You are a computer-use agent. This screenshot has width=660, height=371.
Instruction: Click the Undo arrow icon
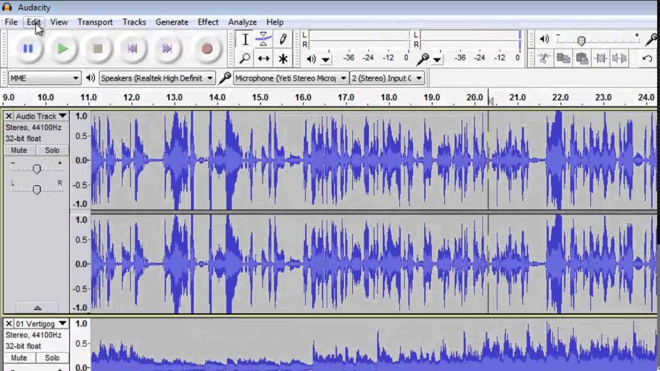click(647, 58)
